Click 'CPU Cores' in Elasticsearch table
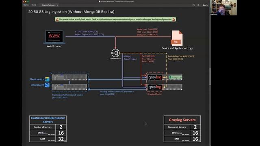This screenshot has width=260, height=146. [42, 133]
